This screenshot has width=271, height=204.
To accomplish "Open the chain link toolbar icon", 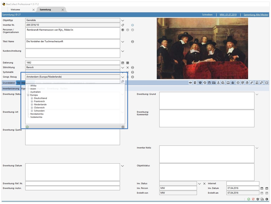I will (x=252, y=82).
